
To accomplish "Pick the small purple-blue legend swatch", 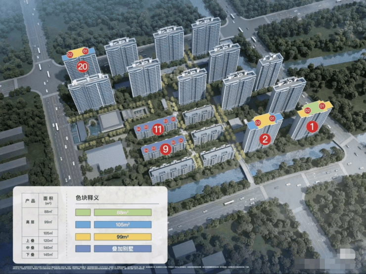I will click(83, 249).
